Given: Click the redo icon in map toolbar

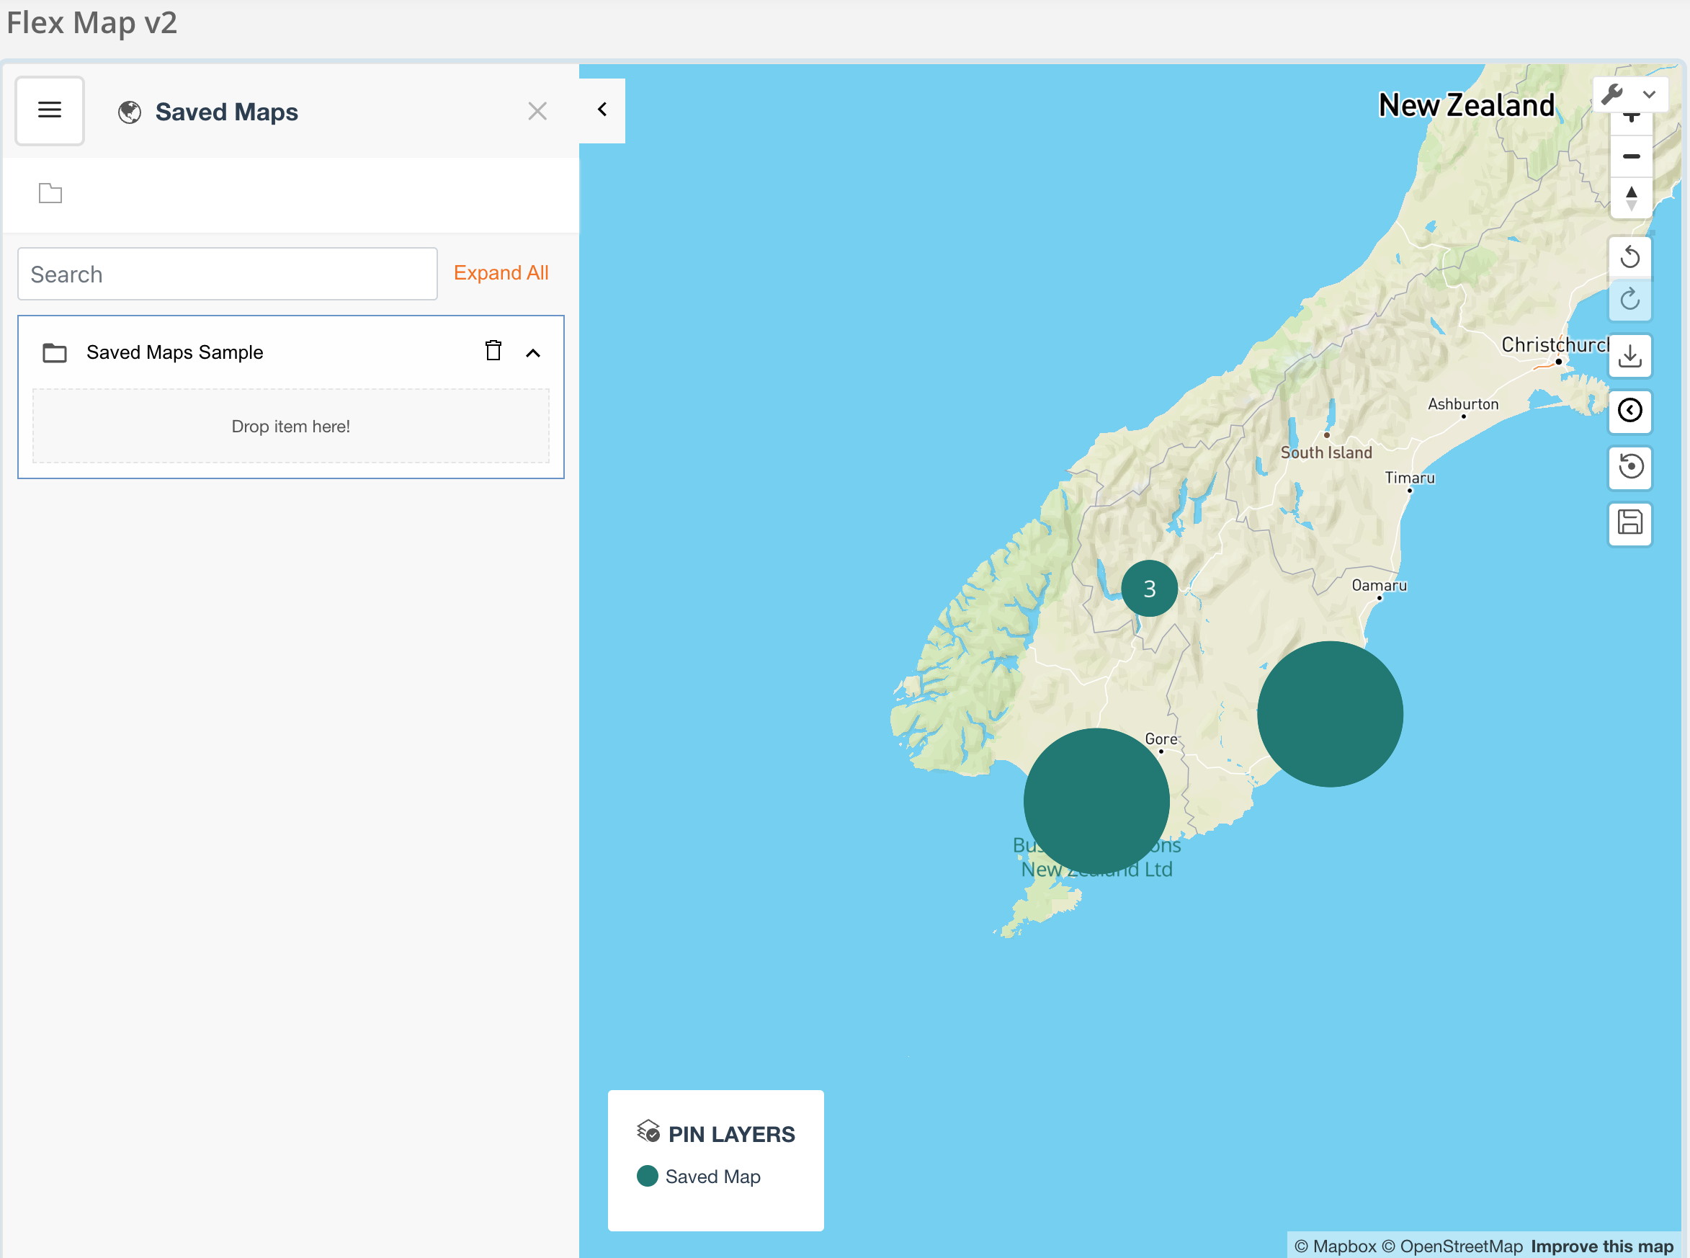Looking at the screenshot, I should click(x=1631, y=299).
